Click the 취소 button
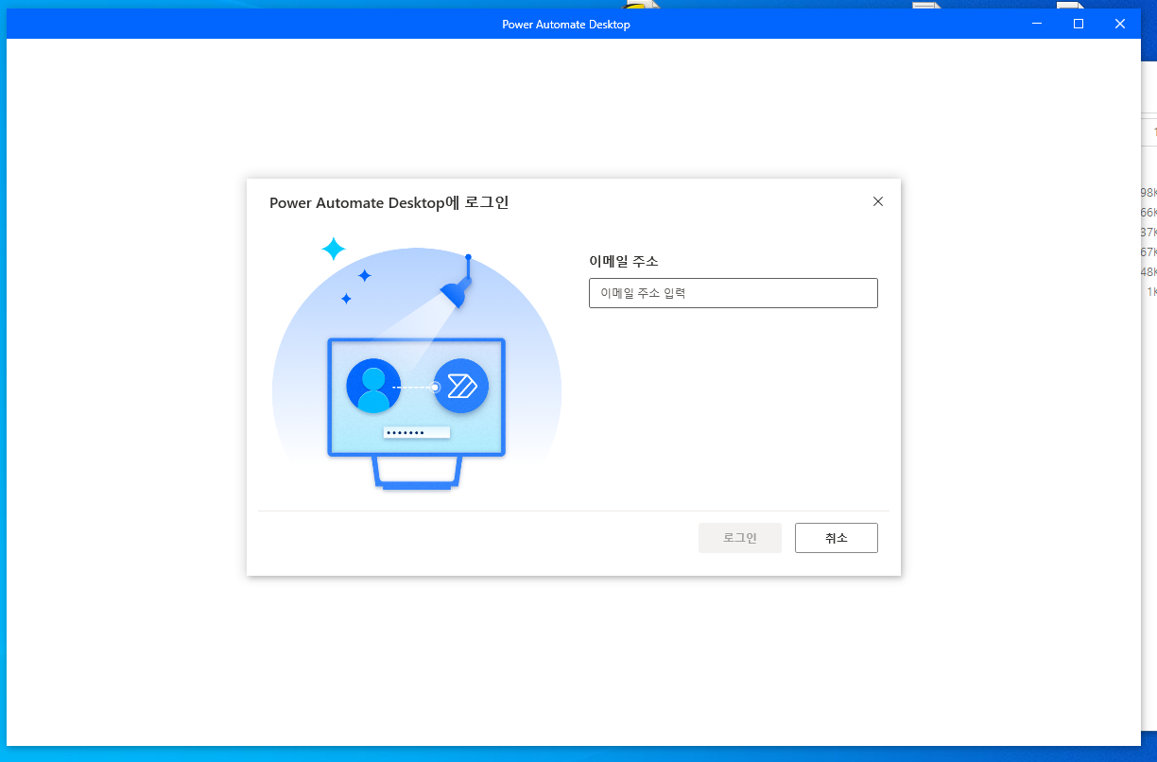The width and height of the screenshot is (1157, 762). (837, 538)
